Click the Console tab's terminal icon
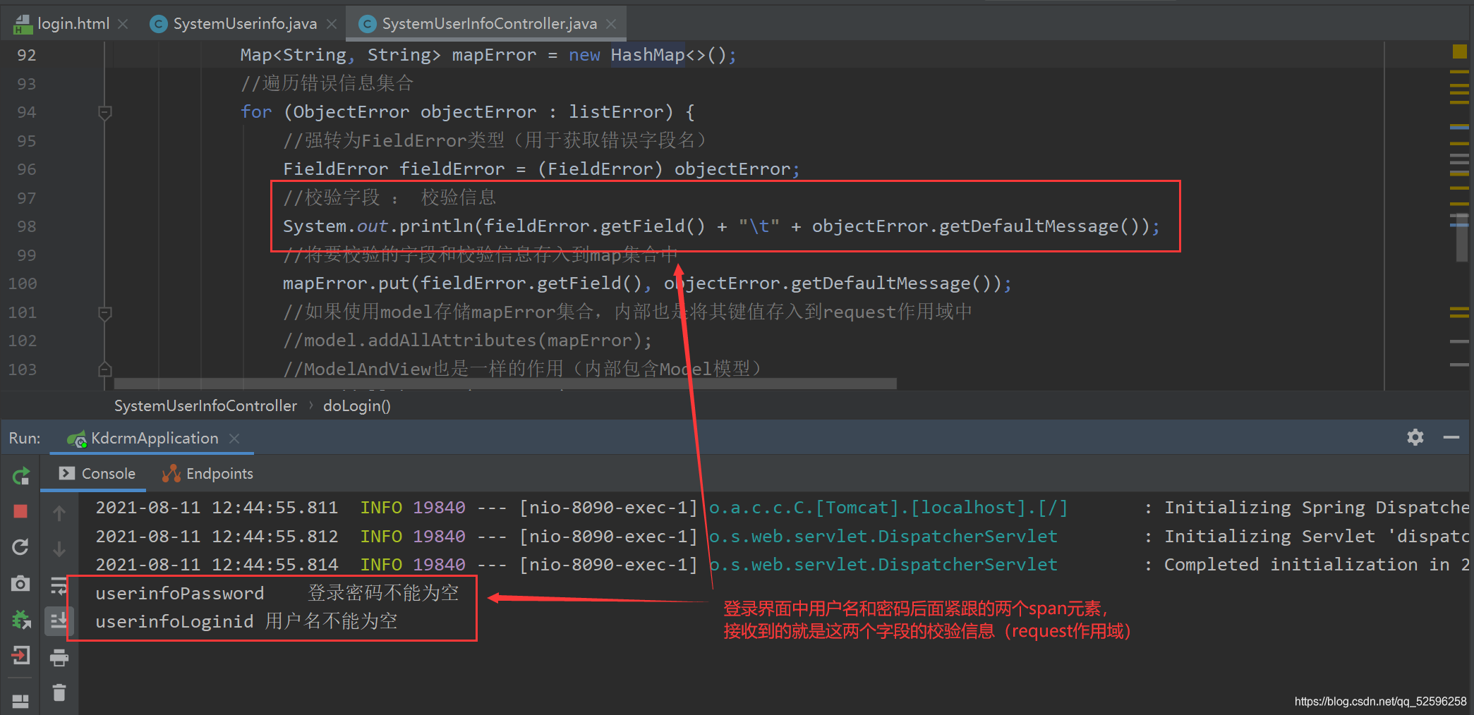 [x=67, y=473]
